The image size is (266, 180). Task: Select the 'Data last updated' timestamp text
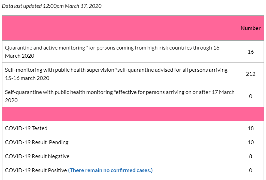[x=52, y=6]
